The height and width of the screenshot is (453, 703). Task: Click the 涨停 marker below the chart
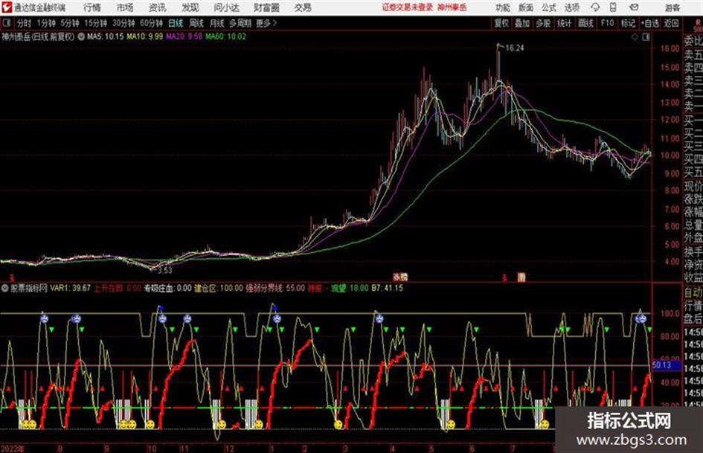(400, 277)
